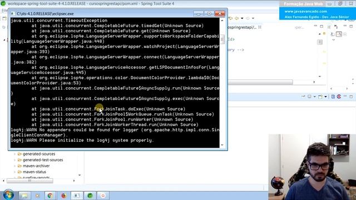Viewport: 356px width, 200px height.
Task: Close the cursospringrestapi editor tab
Action: pos(260,27)
